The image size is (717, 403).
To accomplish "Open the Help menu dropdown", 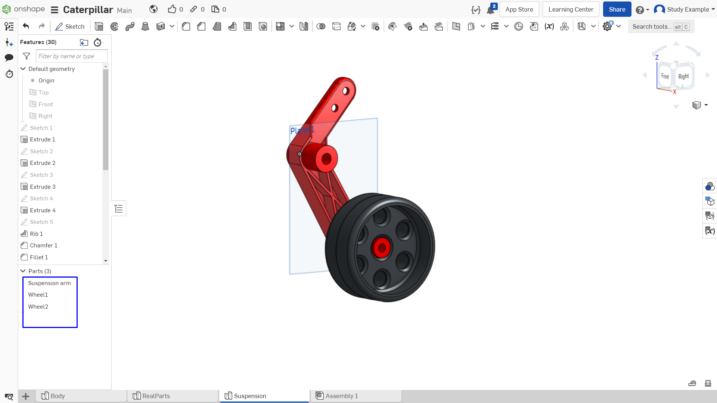I will [642, 10].
